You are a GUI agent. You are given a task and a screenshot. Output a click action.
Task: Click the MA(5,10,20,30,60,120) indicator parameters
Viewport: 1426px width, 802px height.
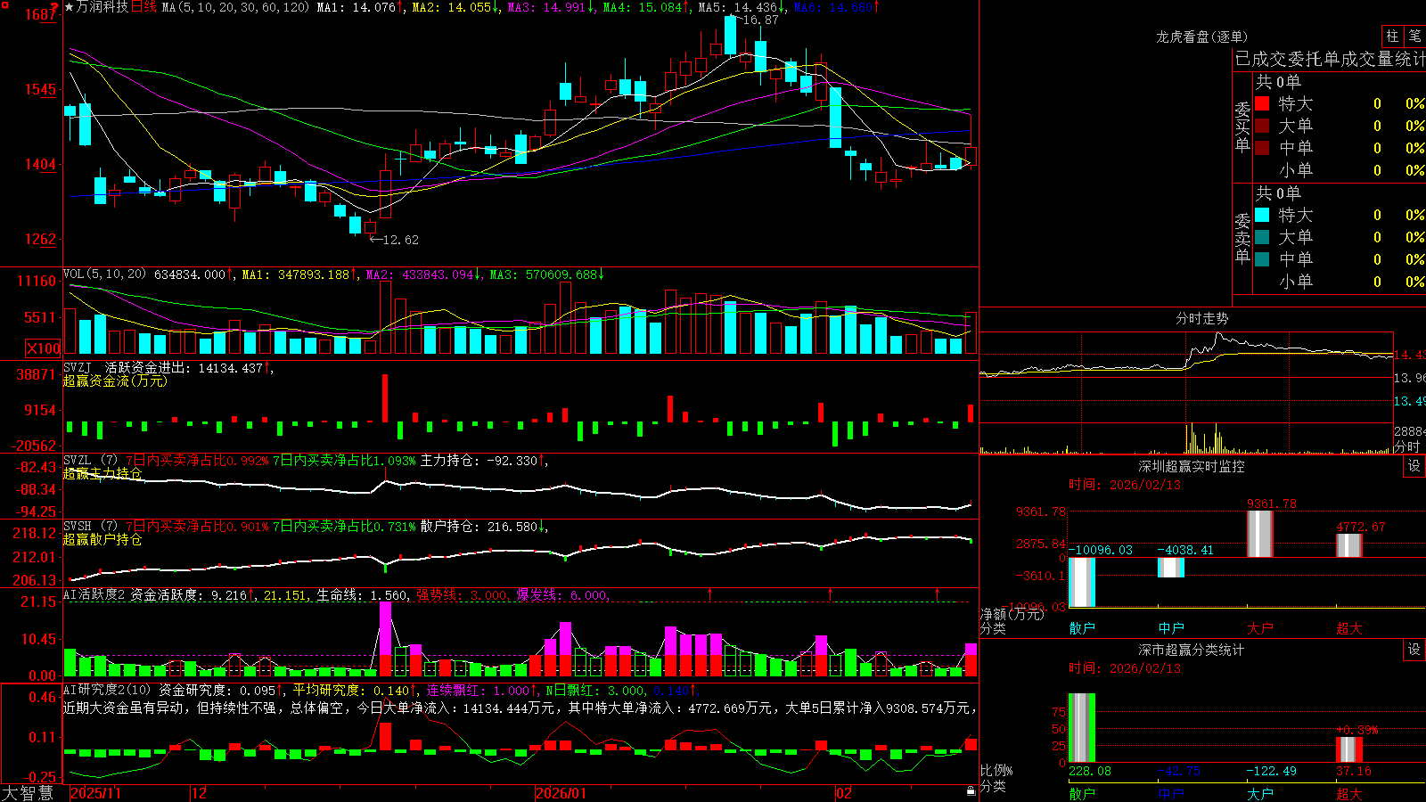click(x=235, y=7)
